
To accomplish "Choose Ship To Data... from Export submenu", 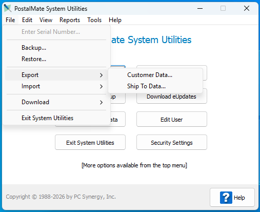I will tap(155, 86).
